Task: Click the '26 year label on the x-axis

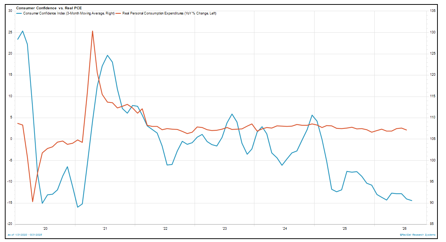Action: 404,228
